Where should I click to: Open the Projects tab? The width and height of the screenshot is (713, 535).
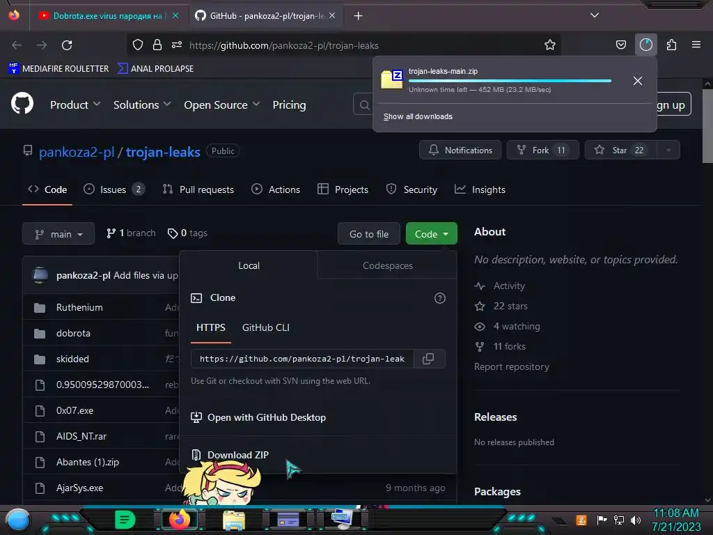(343, 189)
